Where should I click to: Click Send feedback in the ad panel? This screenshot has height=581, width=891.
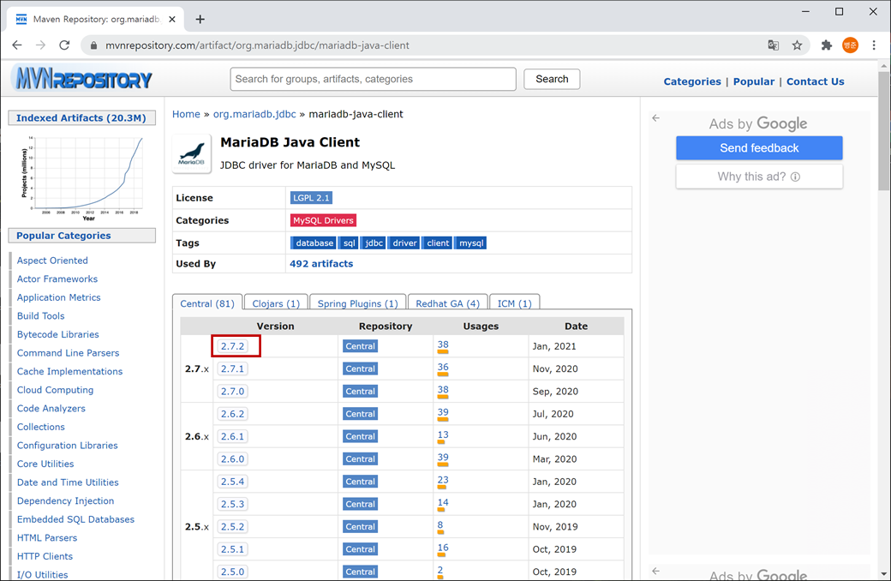tap(759, 147)
